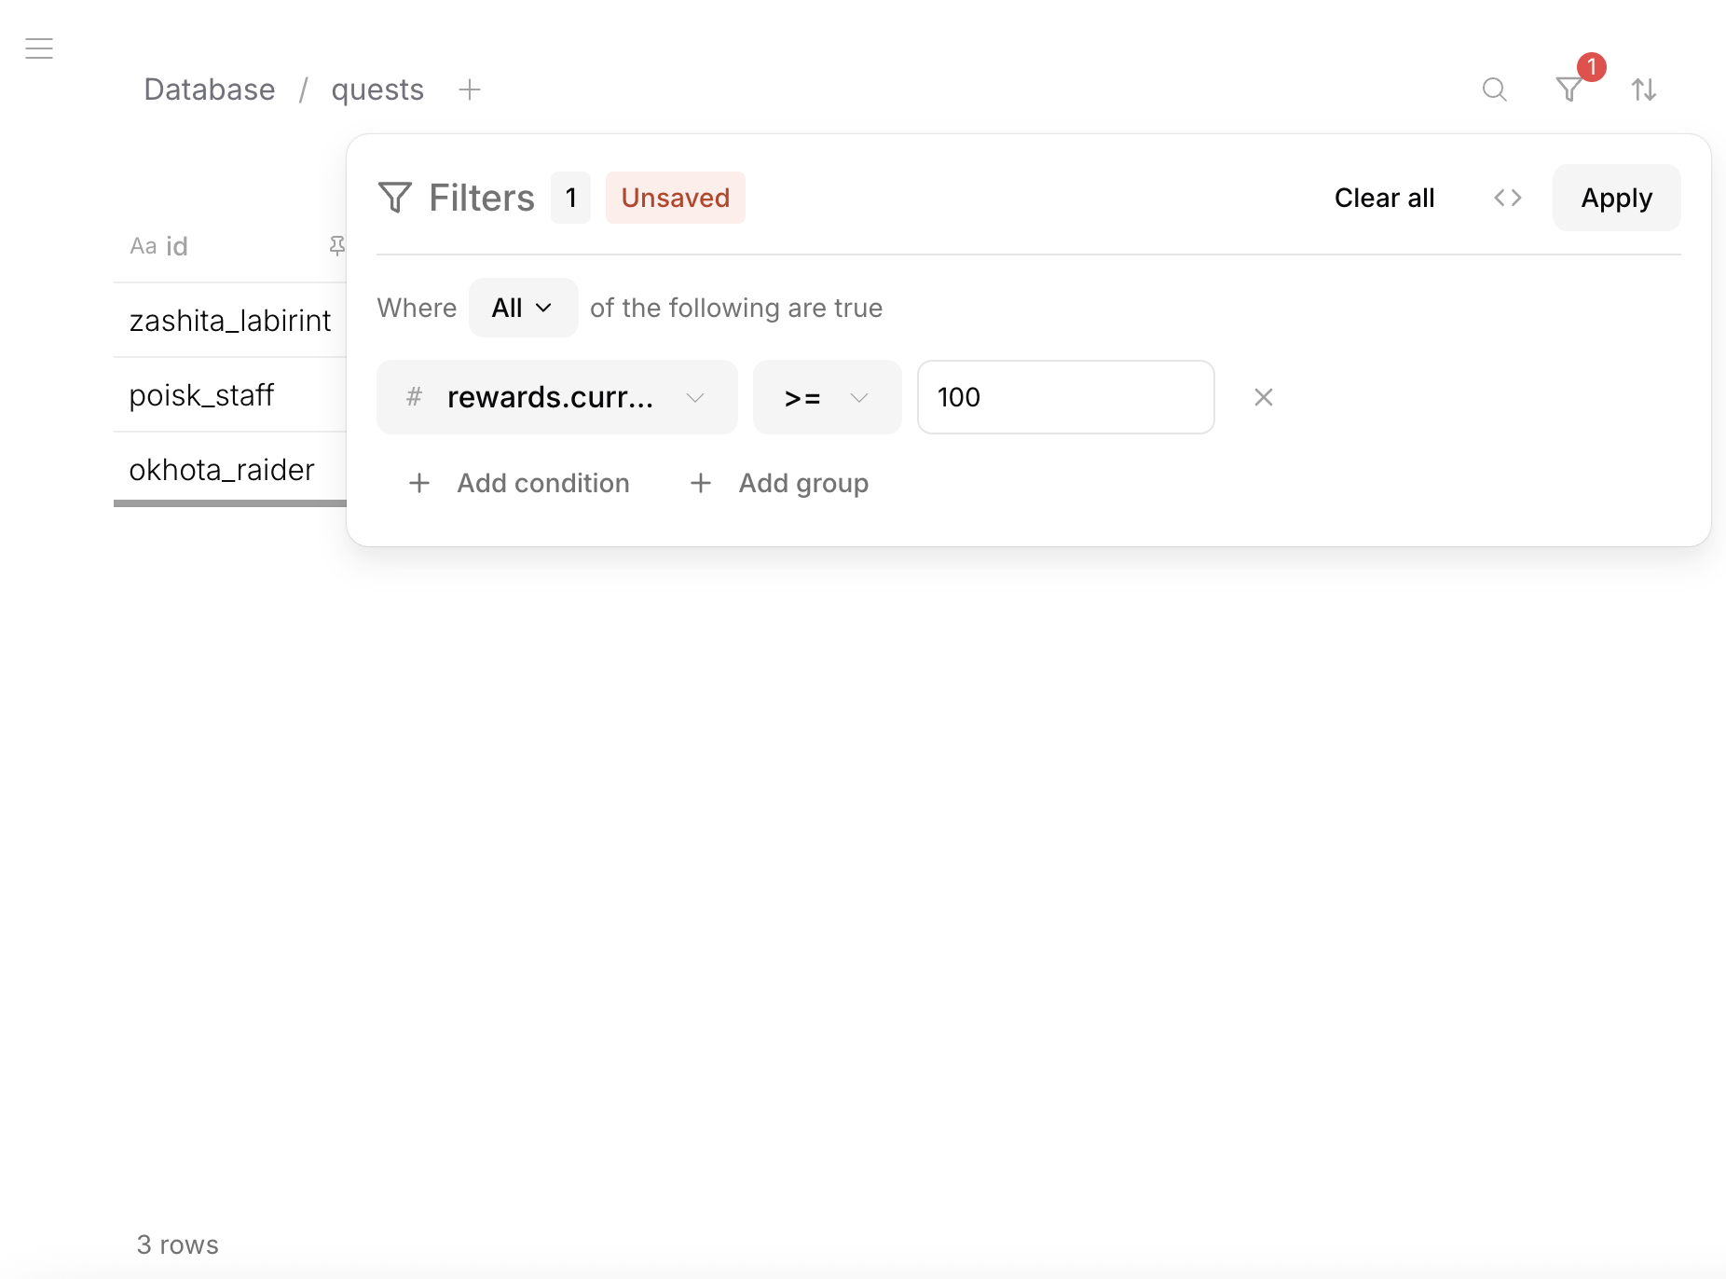This screenshot has width=1726, height=1279.
Task: Select the okhota_raider row
Action: pos(222,469)
